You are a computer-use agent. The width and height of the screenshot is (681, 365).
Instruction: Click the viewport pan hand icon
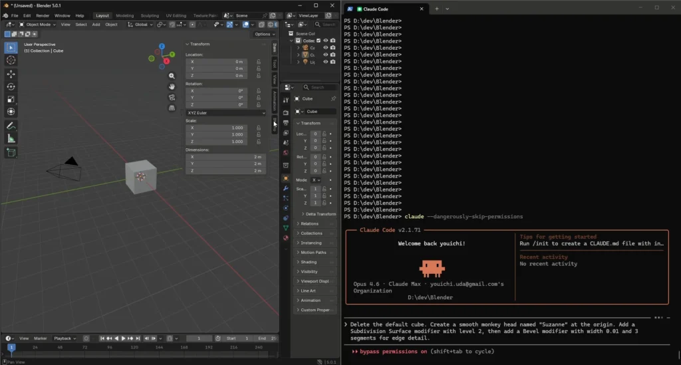[172, 86]
